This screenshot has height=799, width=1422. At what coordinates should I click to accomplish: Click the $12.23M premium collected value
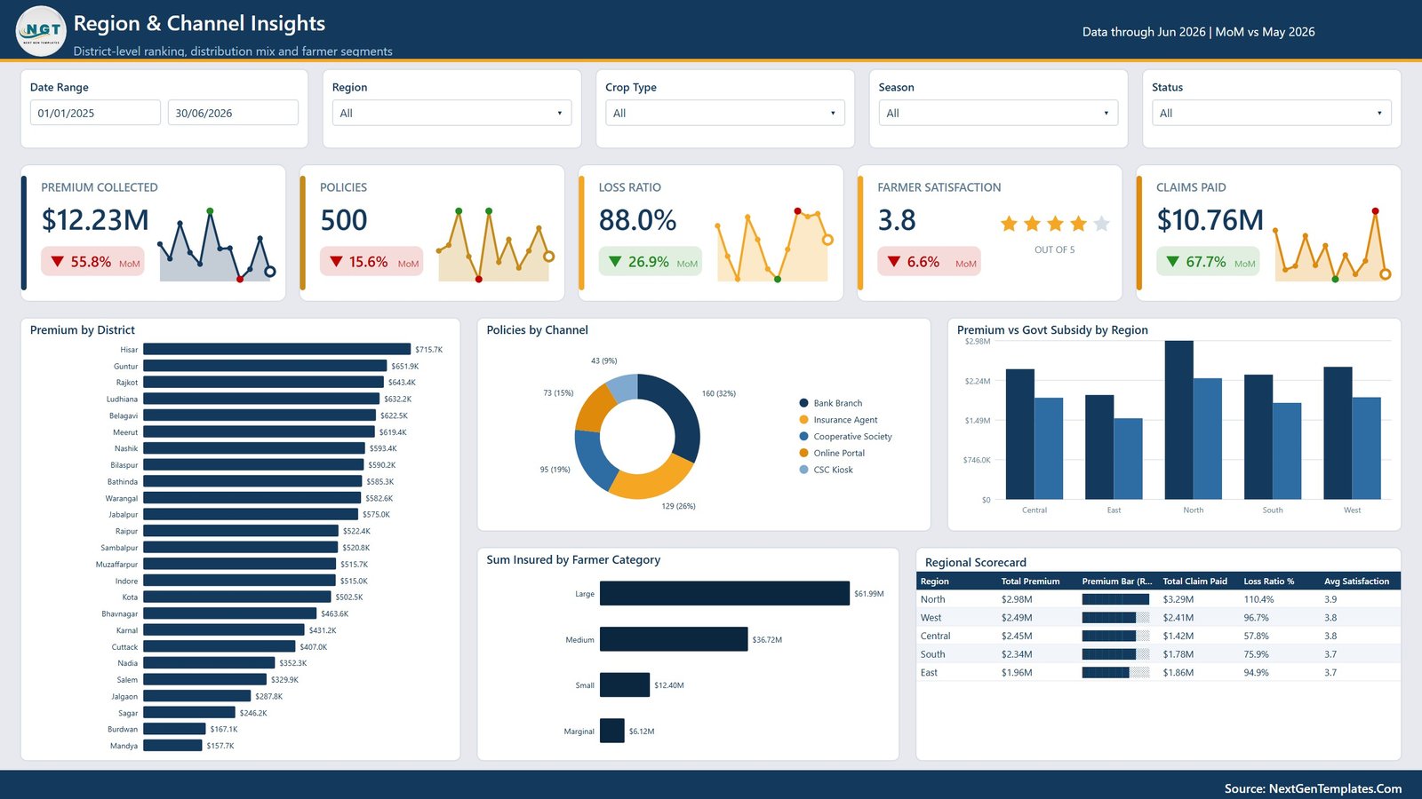(x=95, y=220)
